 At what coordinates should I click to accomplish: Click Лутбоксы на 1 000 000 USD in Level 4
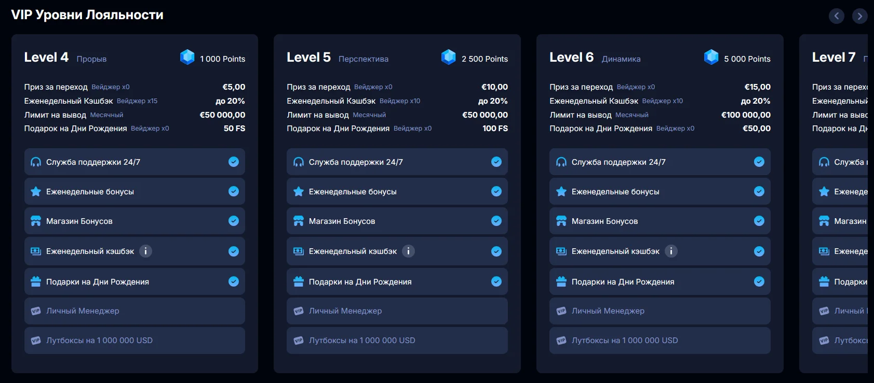[99, 341]
